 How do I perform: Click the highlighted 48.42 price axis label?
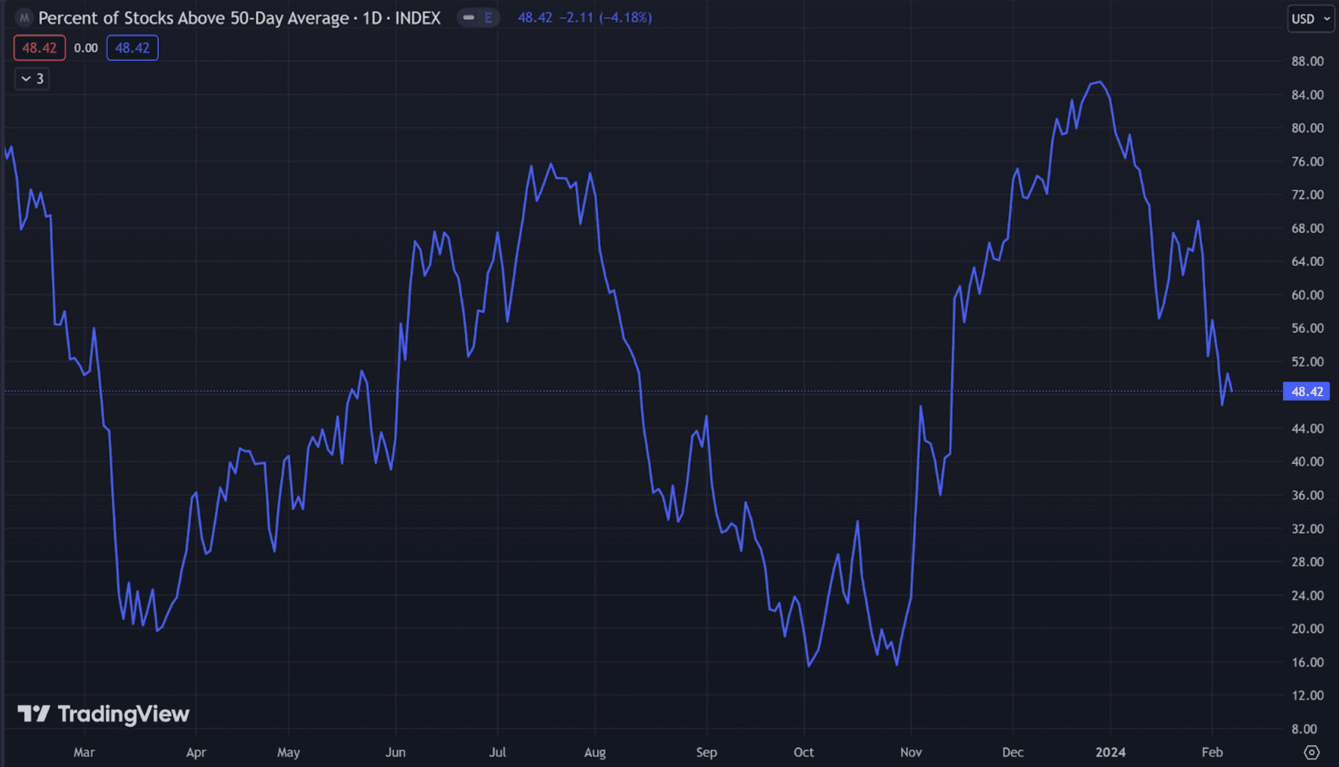1306,392
